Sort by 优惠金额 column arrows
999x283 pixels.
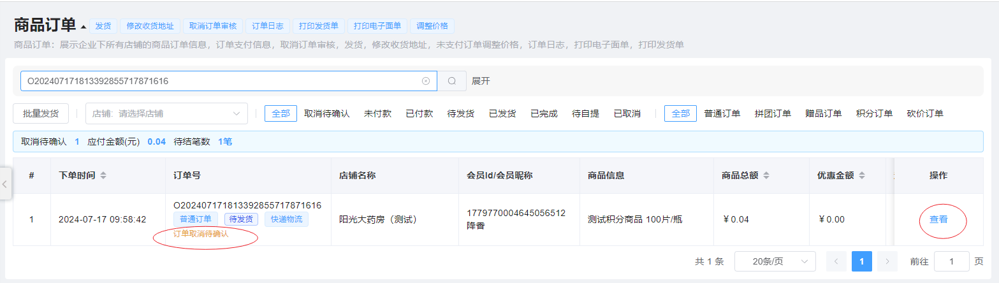(862, 175)
